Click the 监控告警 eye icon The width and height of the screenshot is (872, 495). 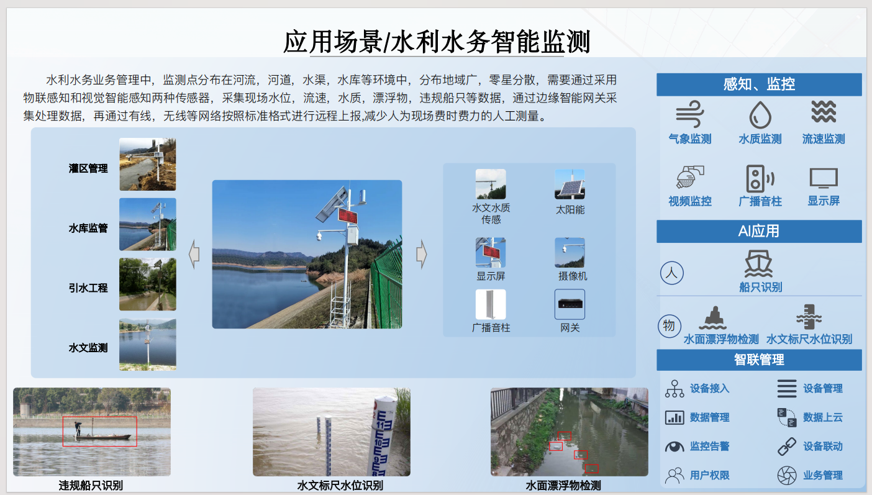674,447
